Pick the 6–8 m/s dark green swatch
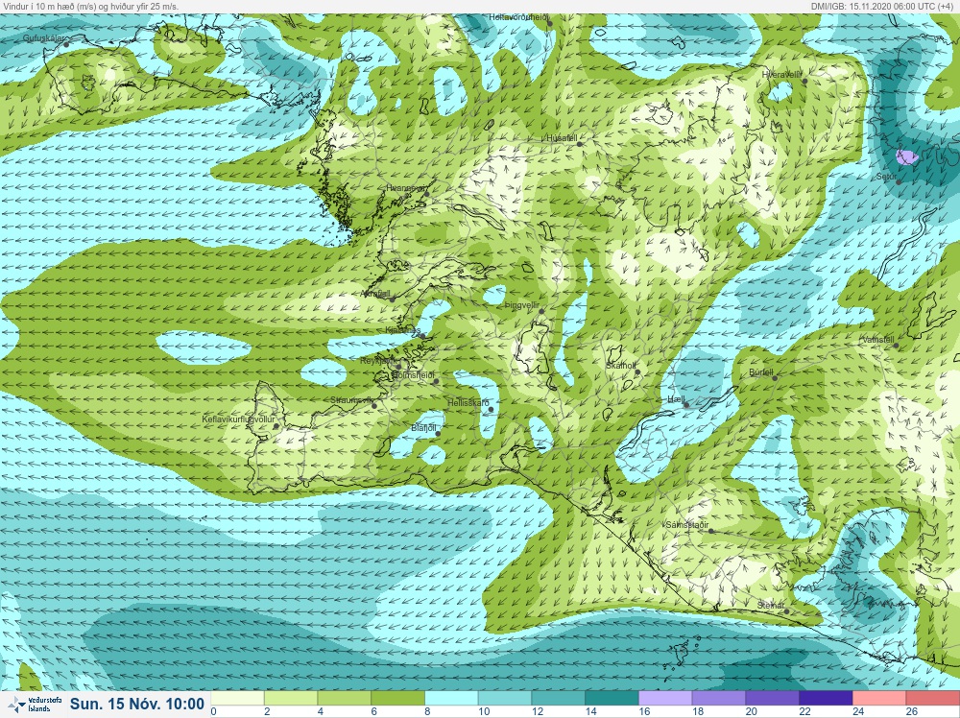This screenshot has width=960, height=718. (398, 699)
